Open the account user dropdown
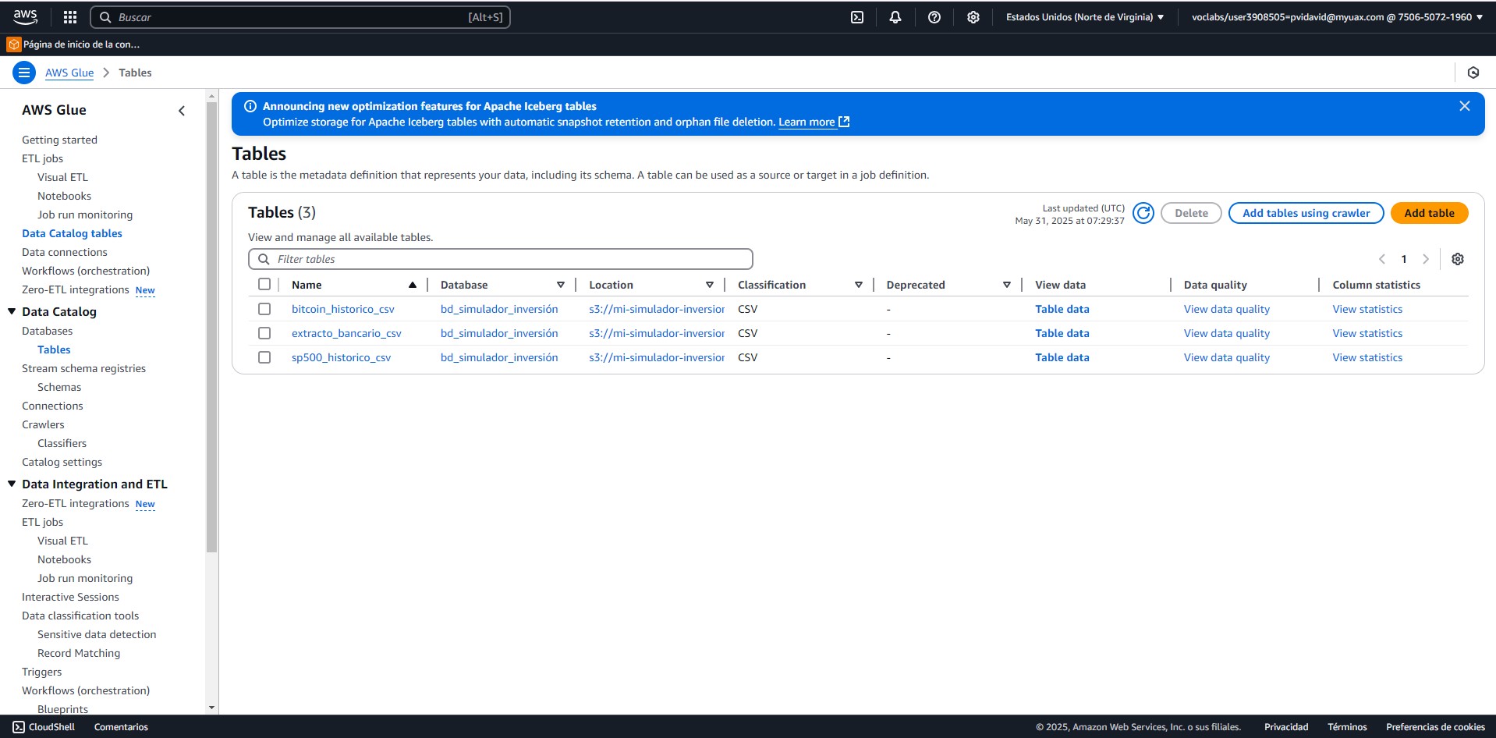 click(x=1337, y=17)
